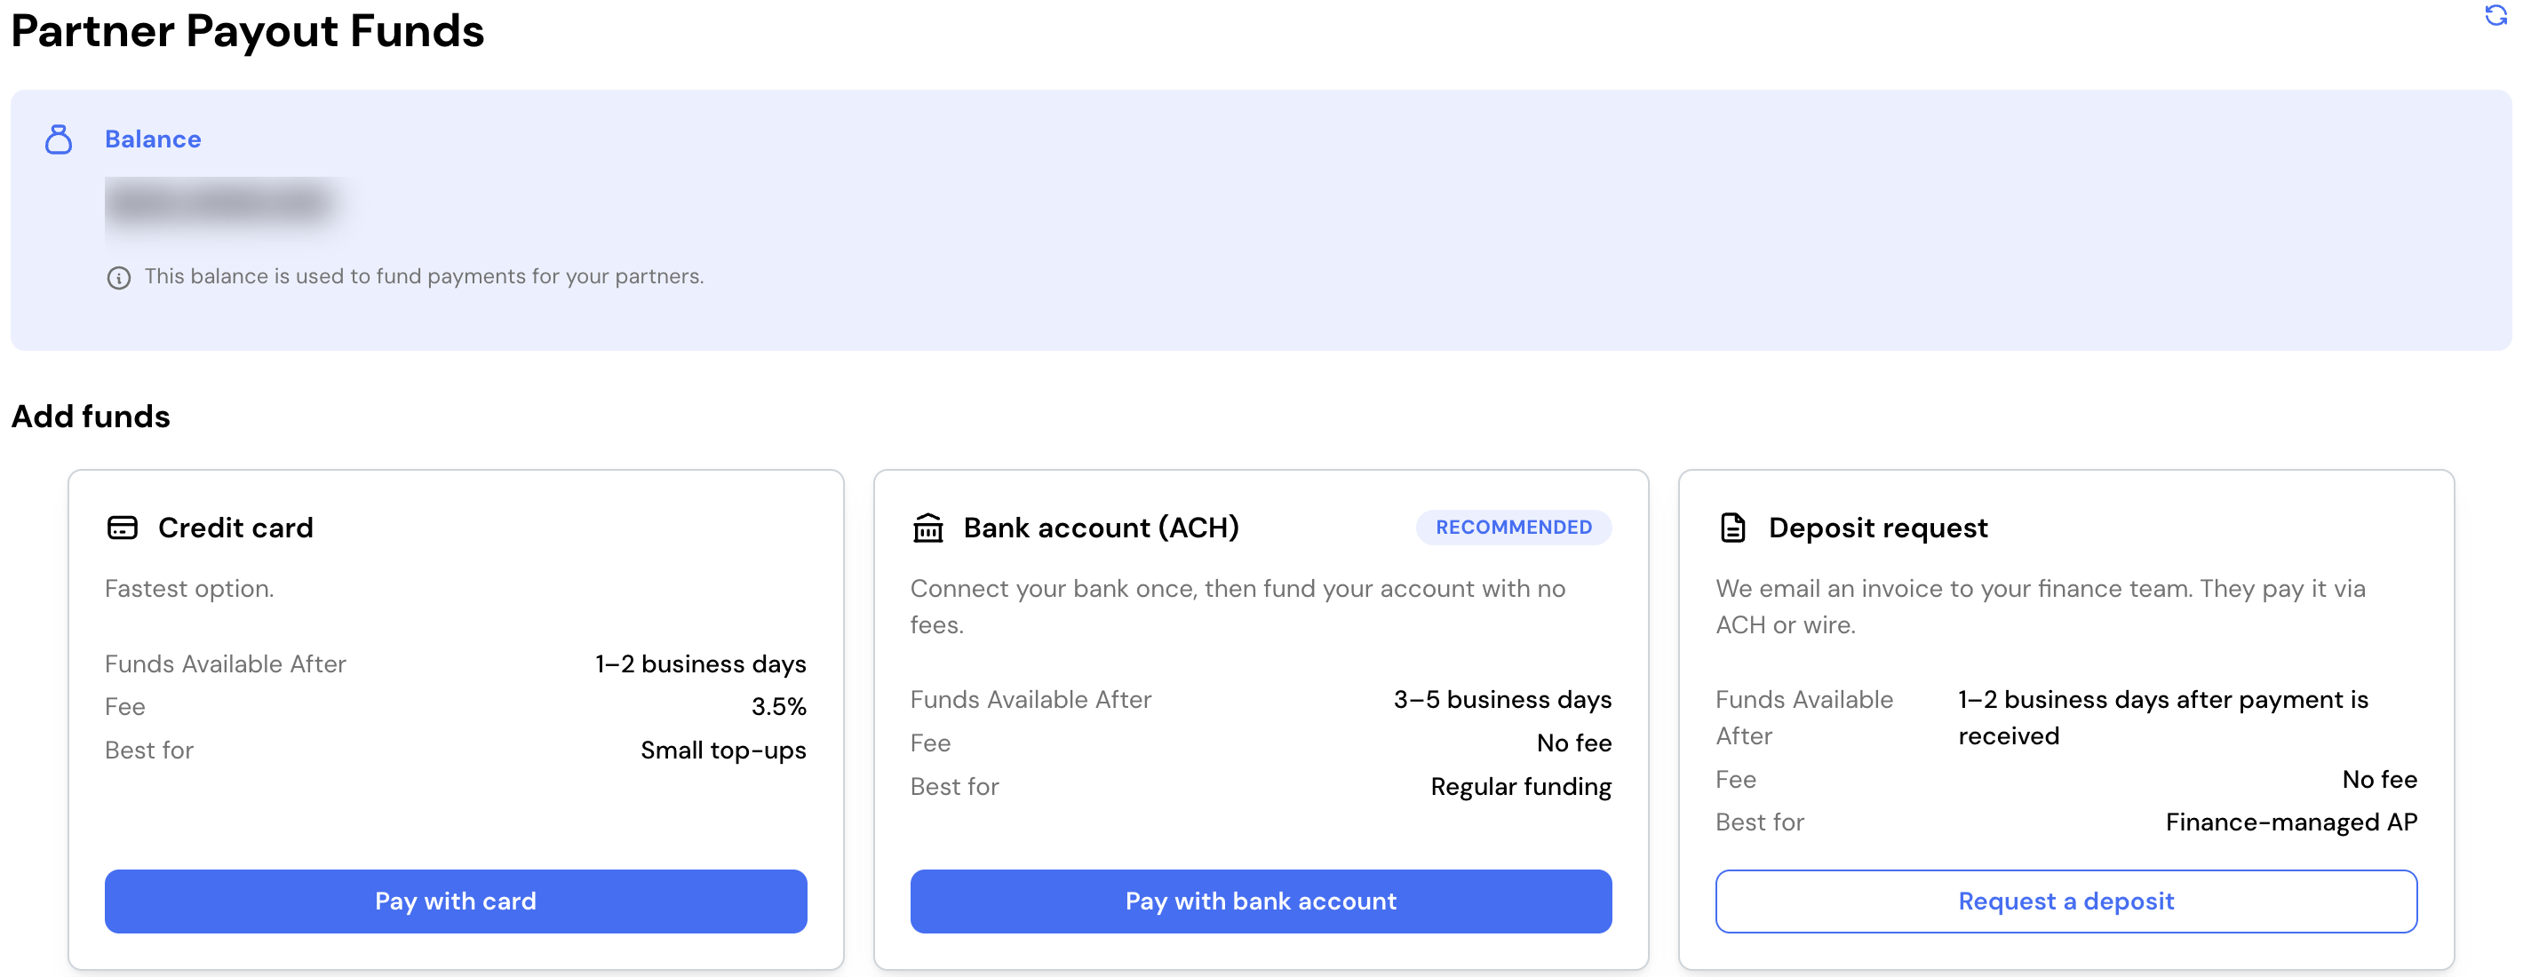Click the RECOMMENDED badge
This screenshot has width=2523, height=977.
(x=1513, y=528)
